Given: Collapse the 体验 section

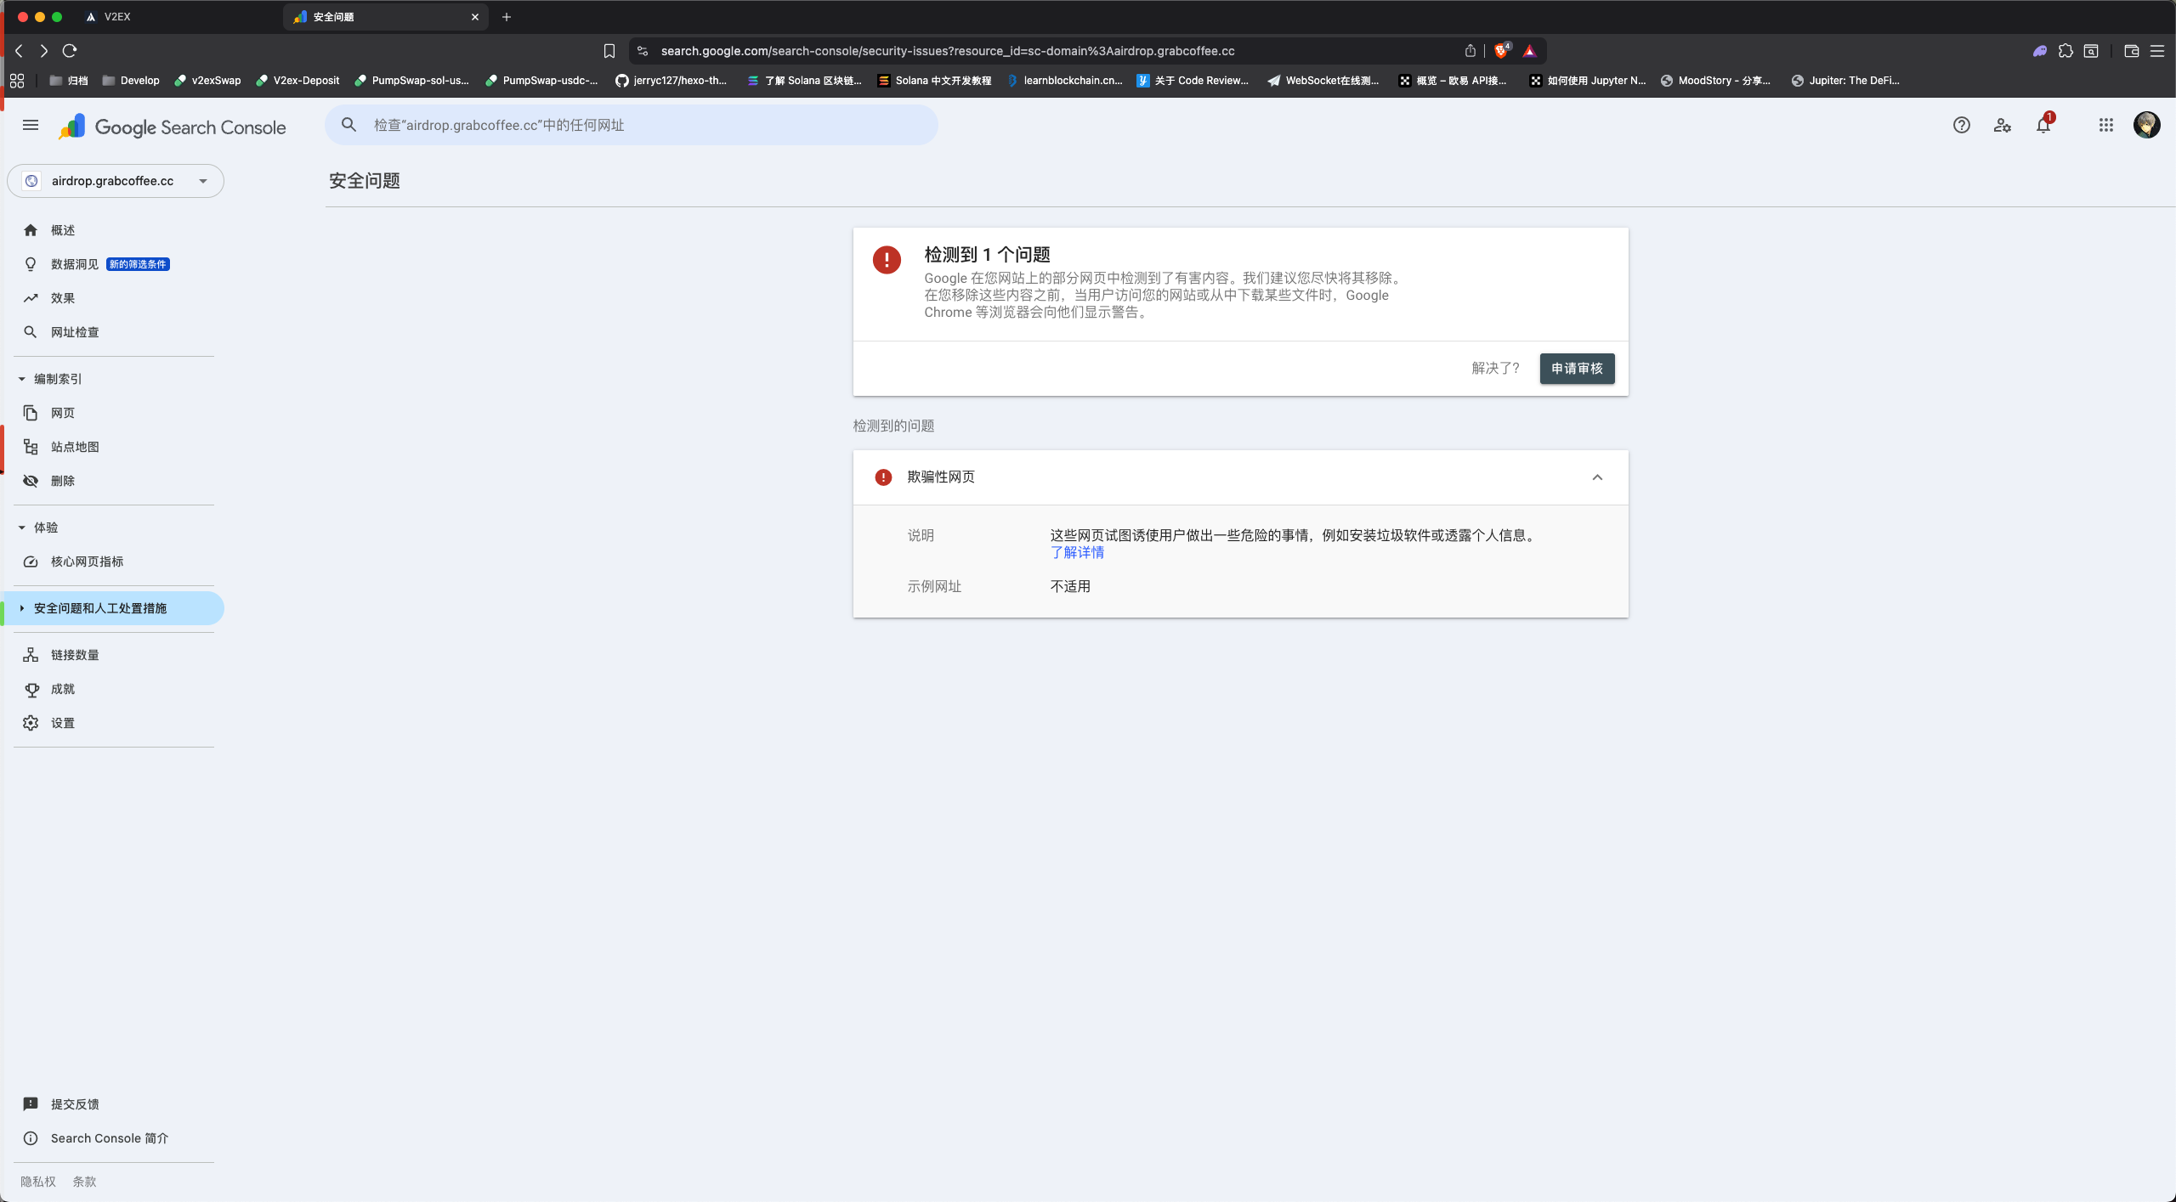Looking at the screenshot, I should pyautogui.click(x=20, y=527).
